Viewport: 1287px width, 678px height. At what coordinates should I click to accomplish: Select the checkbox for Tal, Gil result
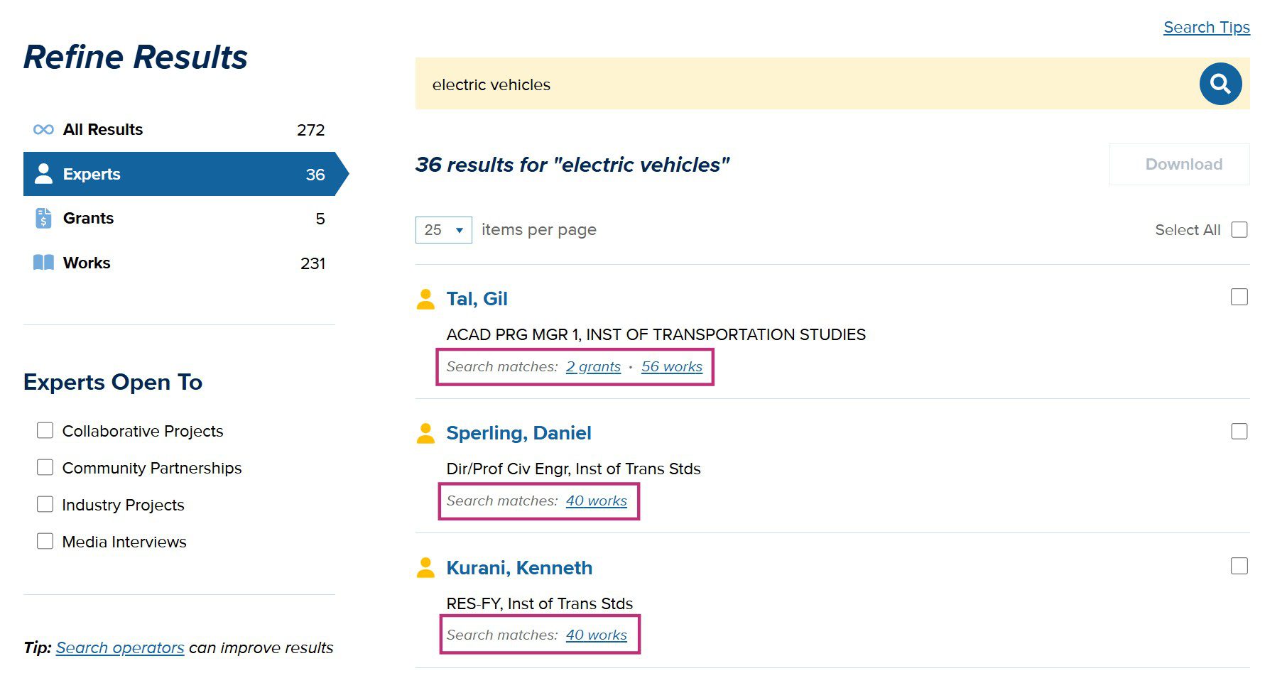click(1239, 297)
